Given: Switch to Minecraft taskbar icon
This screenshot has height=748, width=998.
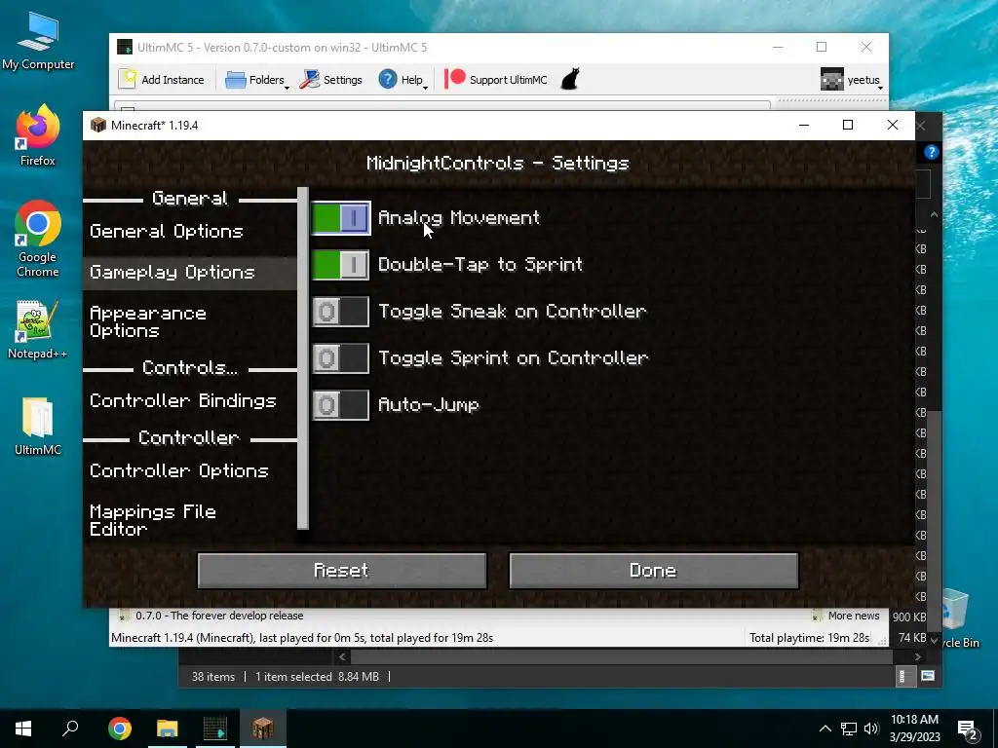Looking at the screenshot, I should pyautogui.click(x=263, y=729).
